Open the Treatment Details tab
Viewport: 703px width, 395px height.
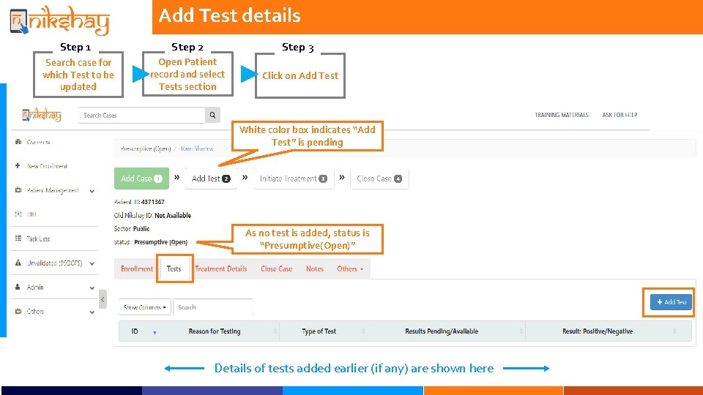[x=221, y=268]
